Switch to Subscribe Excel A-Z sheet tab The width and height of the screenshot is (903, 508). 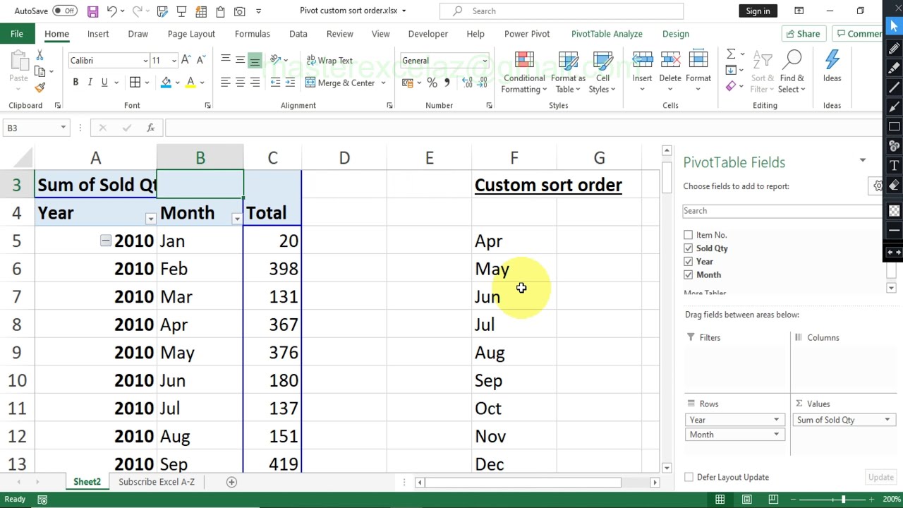point(157,482)
